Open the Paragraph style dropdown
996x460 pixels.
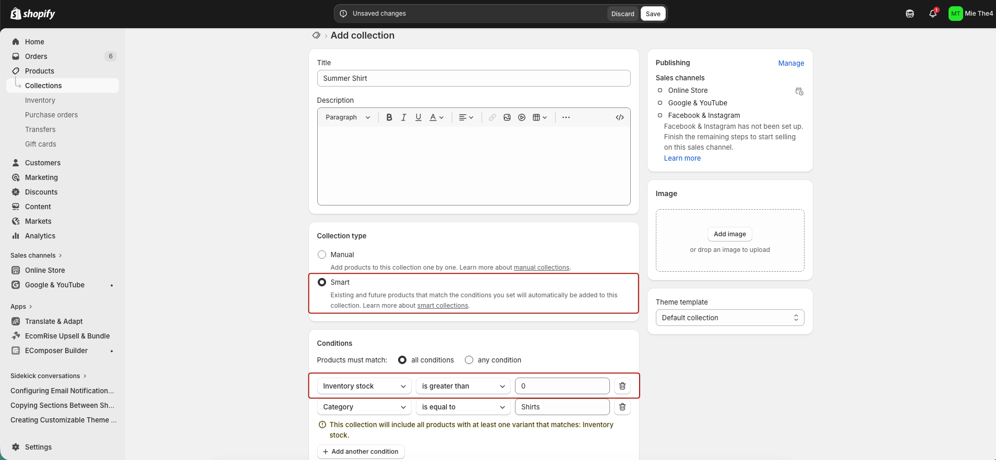click(347, 117)
